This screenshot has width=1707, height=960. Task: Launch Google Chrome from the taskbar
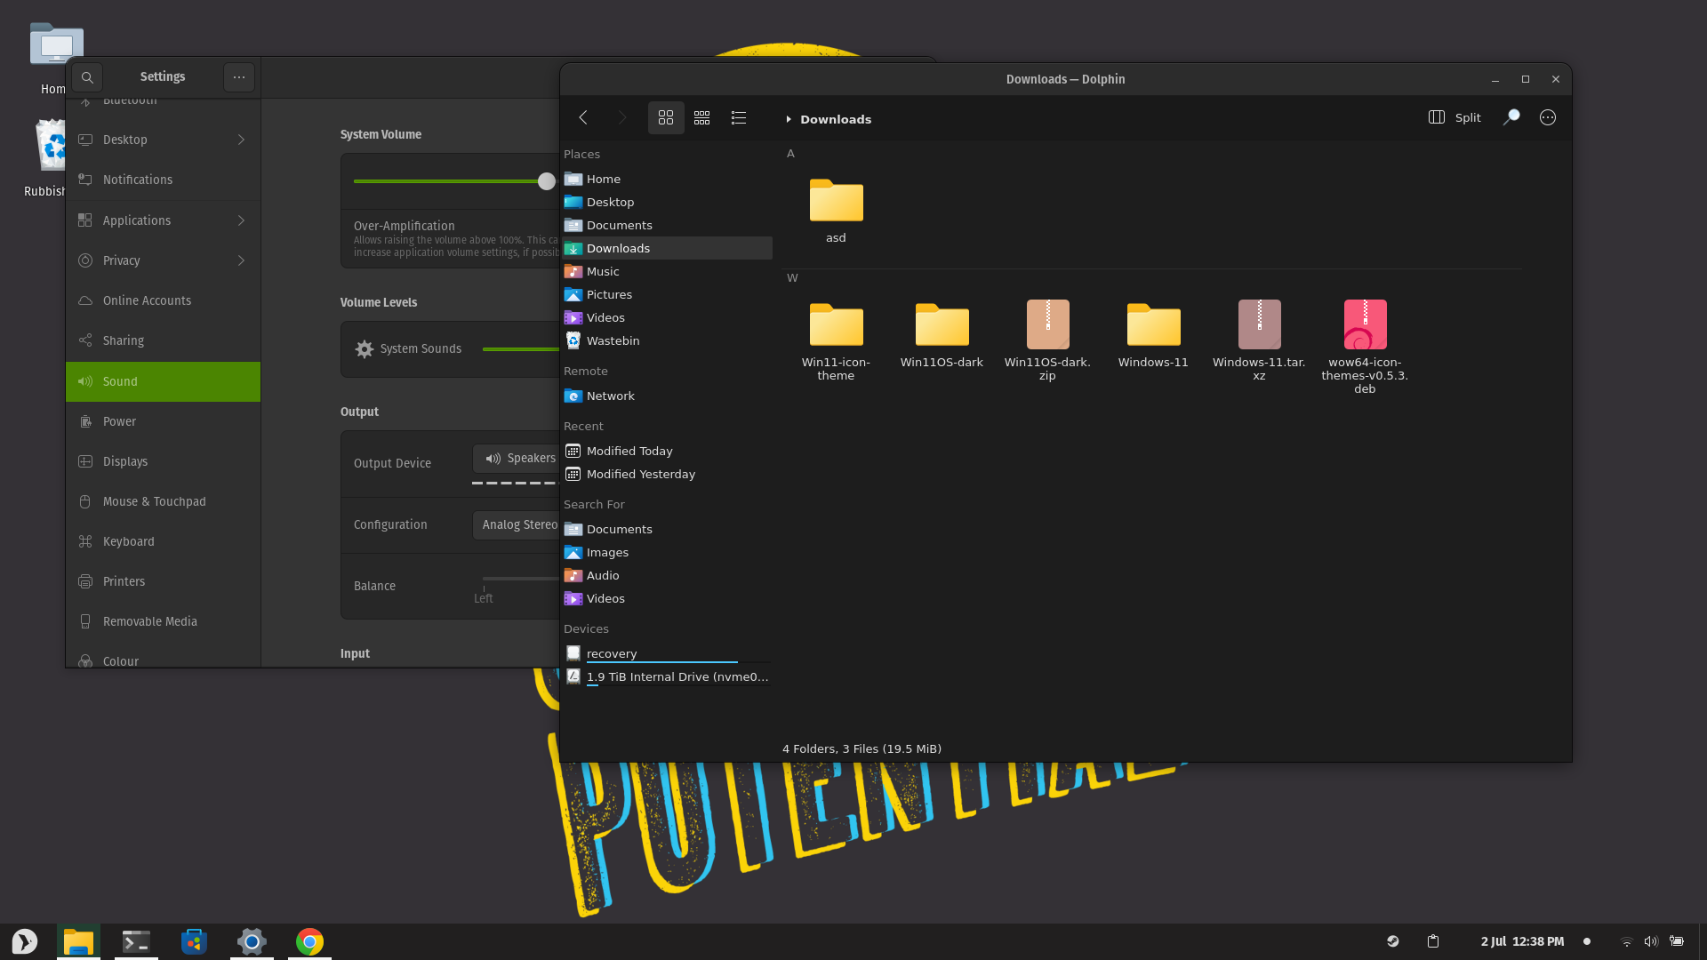tap(309, 941)
